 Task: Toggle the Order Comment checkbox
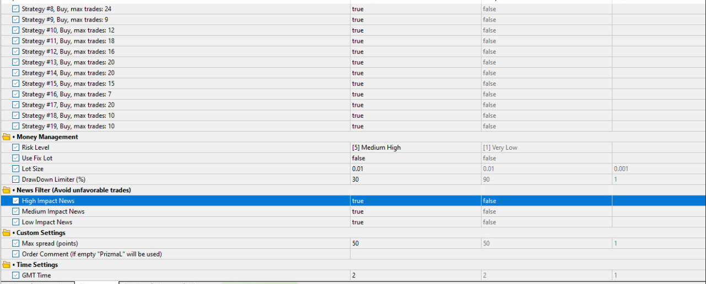15,254
